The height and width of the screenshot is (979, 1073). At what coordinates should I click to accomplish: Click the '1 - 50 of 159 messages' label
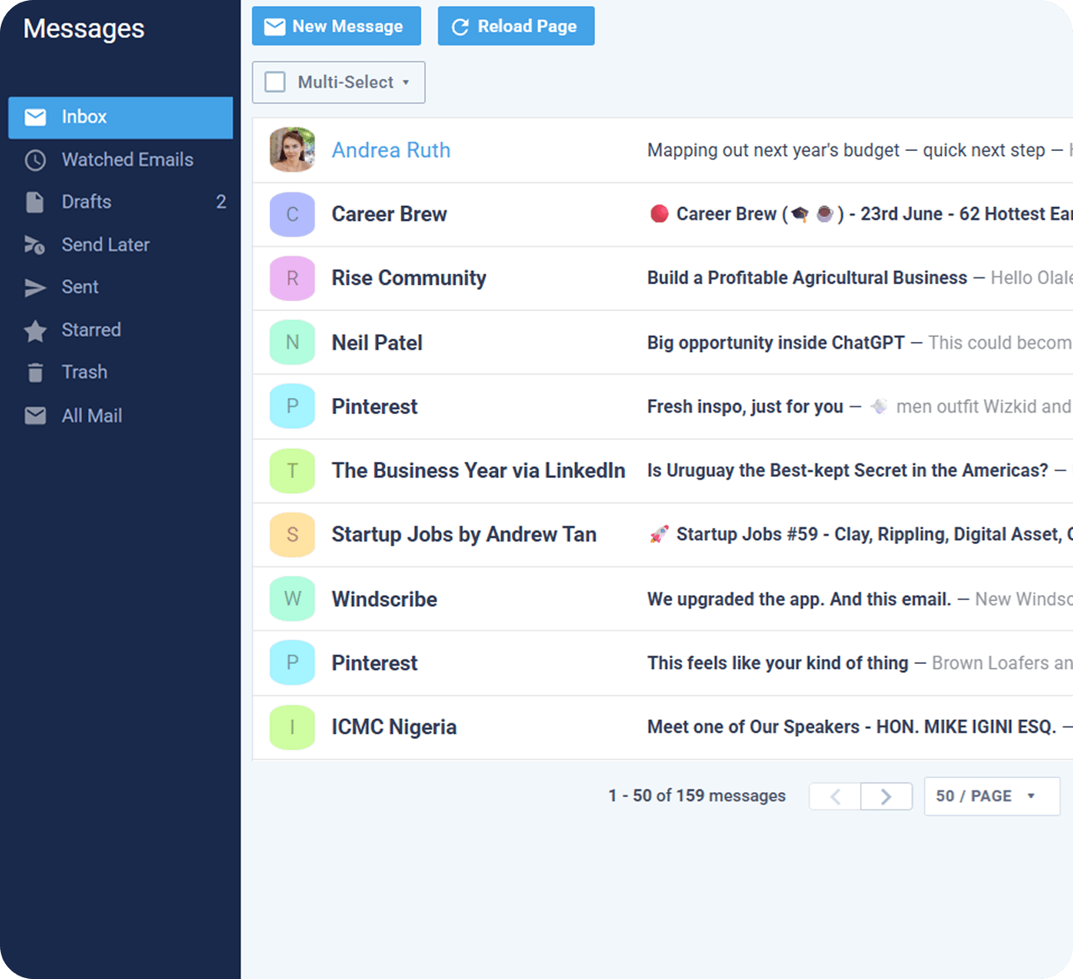point(697,796)
